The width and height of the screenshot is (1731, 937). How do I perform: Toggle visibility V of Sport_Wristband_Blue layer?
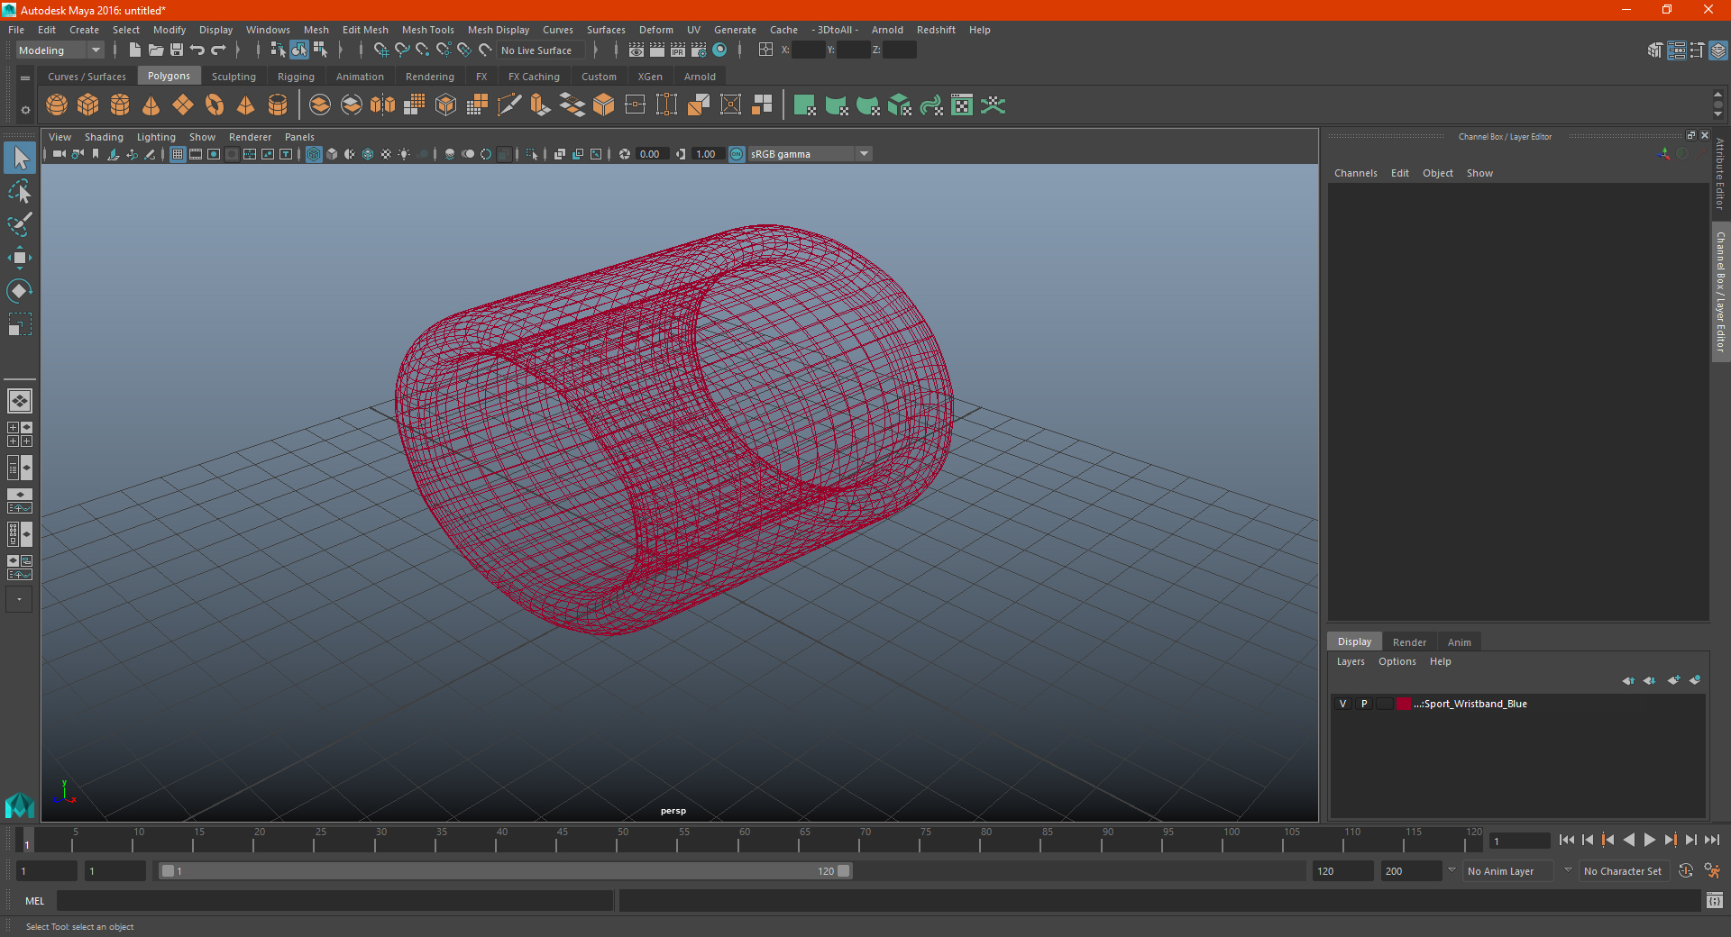point(1342,704)
